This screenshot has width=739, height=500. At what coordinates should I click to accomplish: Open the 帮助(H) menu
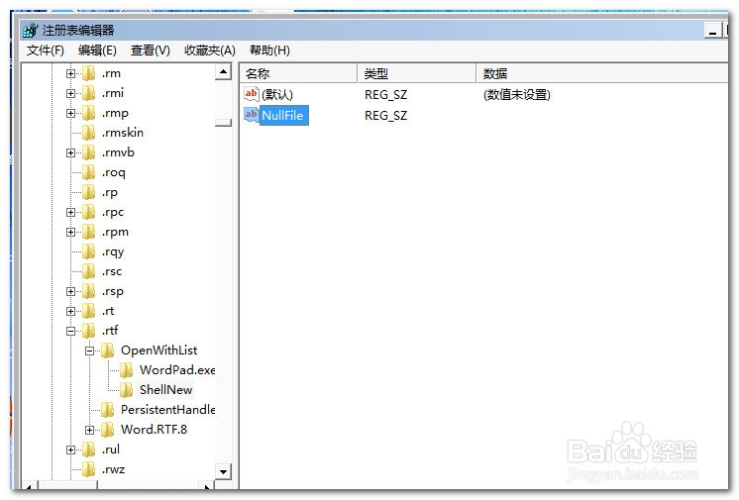pyautogui.click(x=269, y=50)
